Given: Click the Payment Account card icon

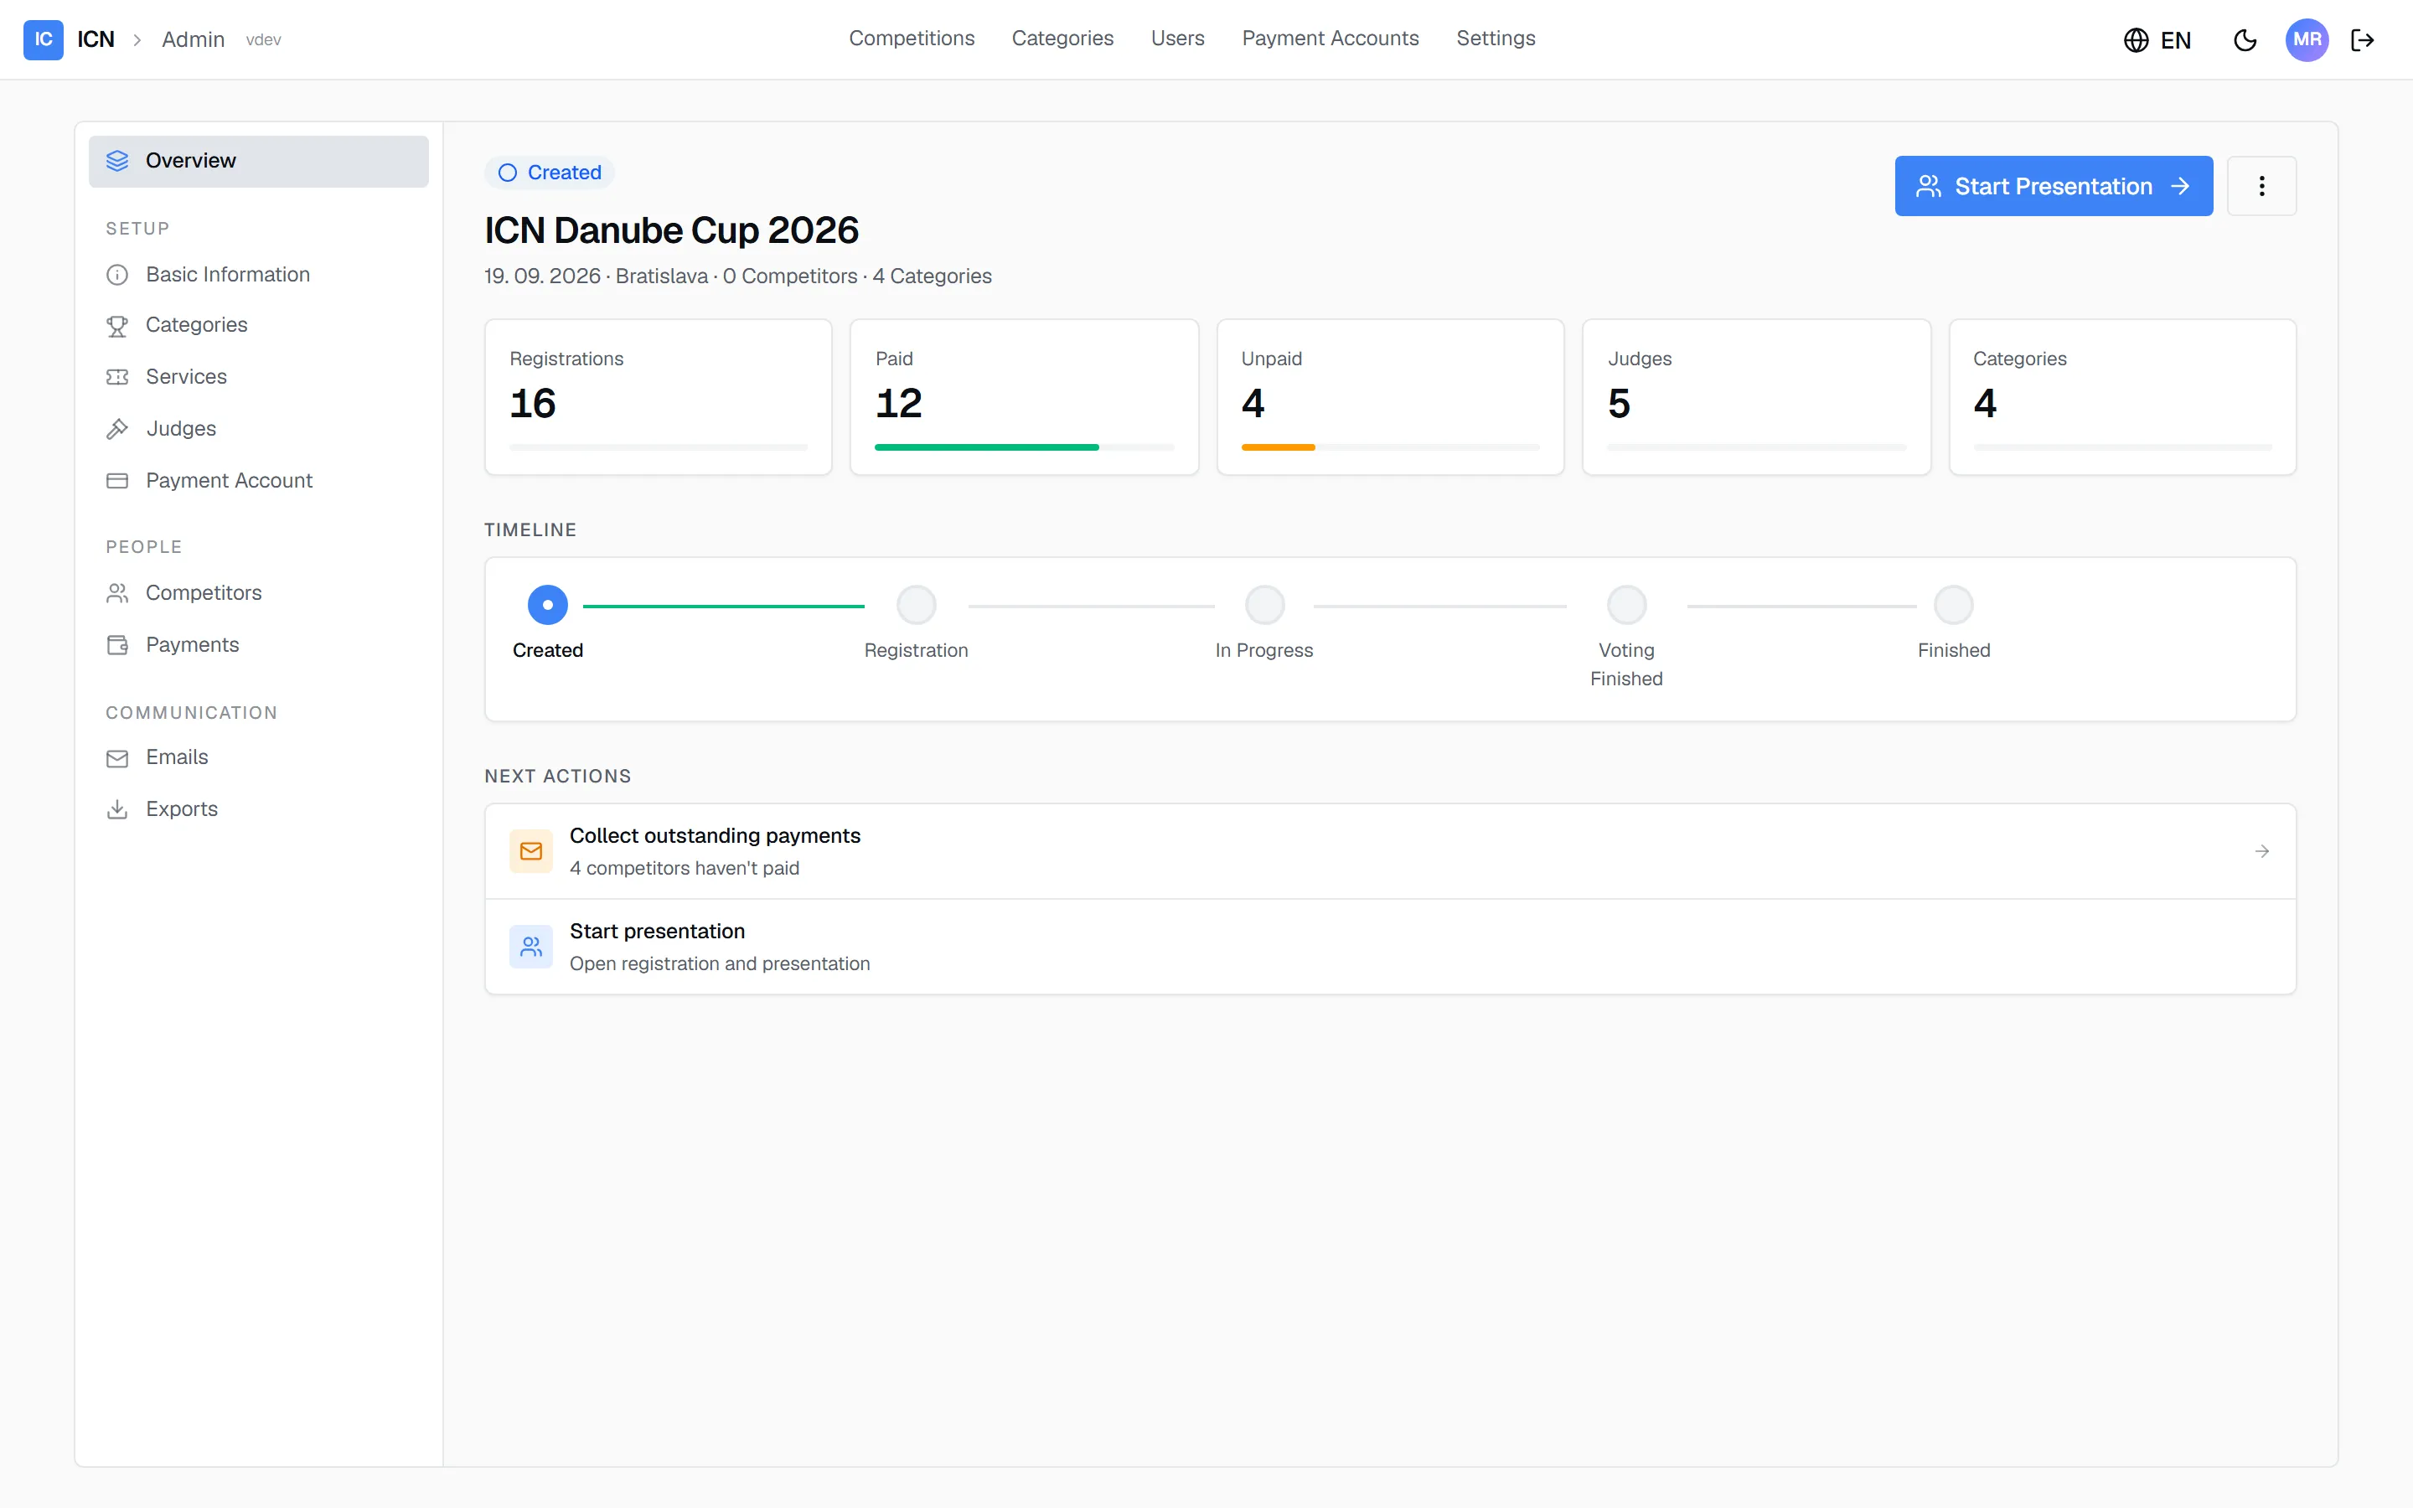Looking at the screenshot, I should 117,481.
